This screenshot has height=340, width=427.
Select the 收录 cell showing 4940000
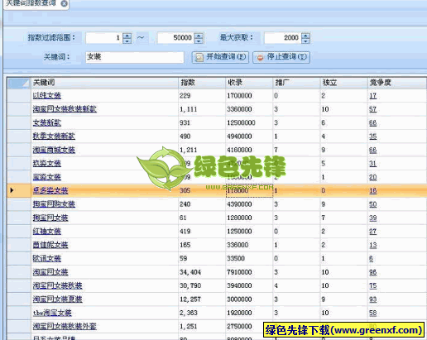[249, 136]
